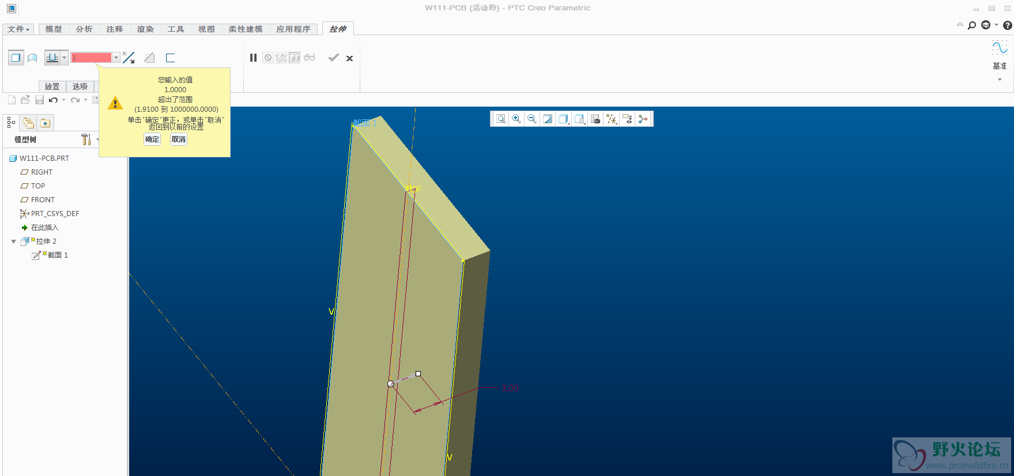Switch to the 注释 ribbon tab
This screenshot has height=476, width=1014.
(x=115, y=29)
